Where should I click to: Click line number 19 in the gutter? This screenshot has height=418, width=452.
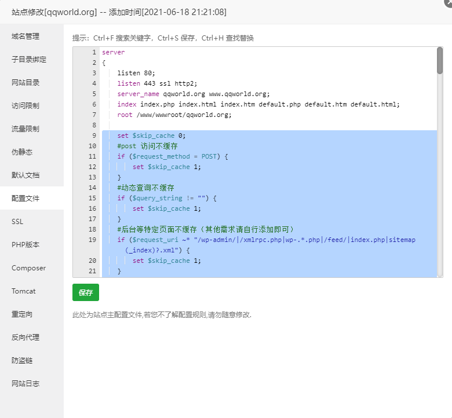[x=93, y=240]
